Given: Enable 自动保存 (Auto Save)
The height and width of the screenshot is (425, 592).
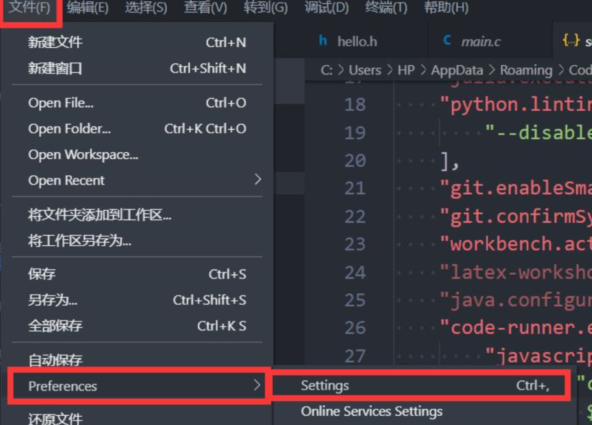Looking at the screenshot, I should coord(55,359).
